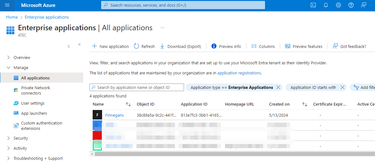
Task: Open the notifications bell
Action: click(326, 5)
